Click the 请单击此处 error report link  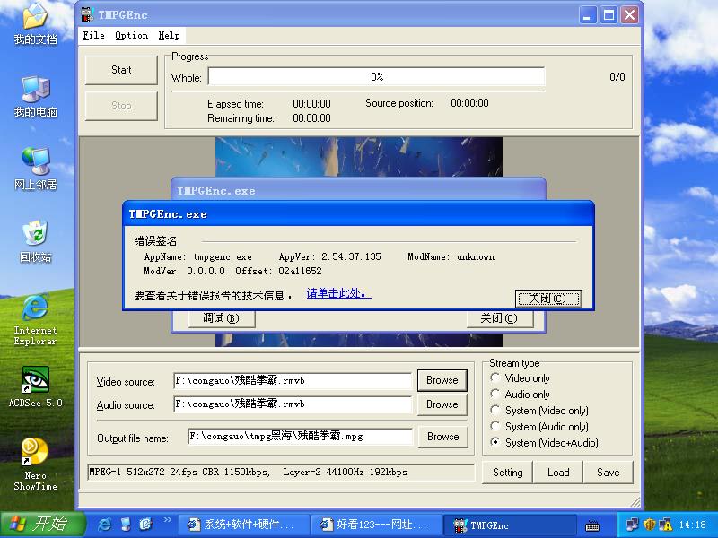click(x=337, y=293)
